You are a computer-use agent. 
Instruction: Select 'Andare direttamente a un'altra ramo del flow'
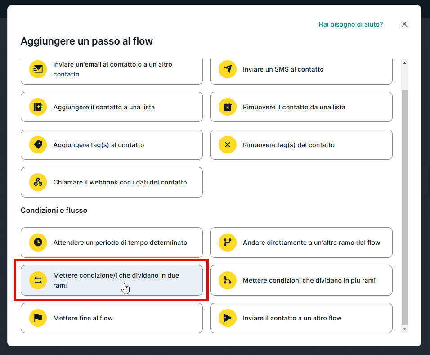coord(311,243)
